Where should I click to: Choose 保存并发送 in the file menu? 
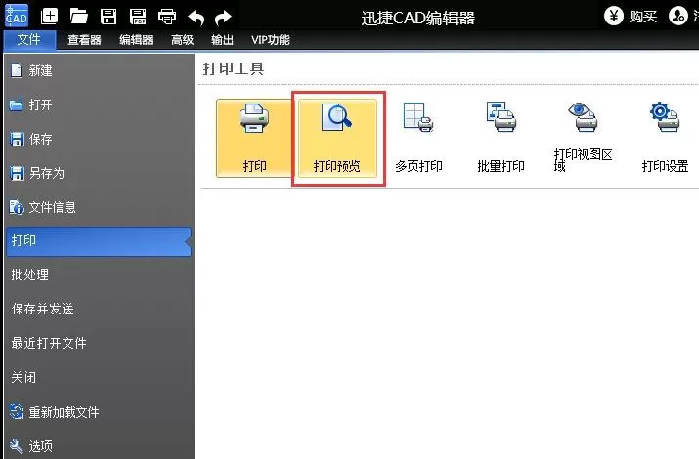tap(99, 309)
